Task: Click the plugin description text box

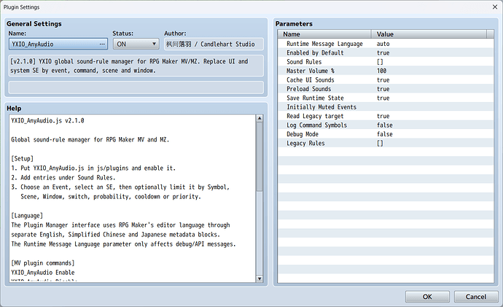Action: [x=136, y=66]
